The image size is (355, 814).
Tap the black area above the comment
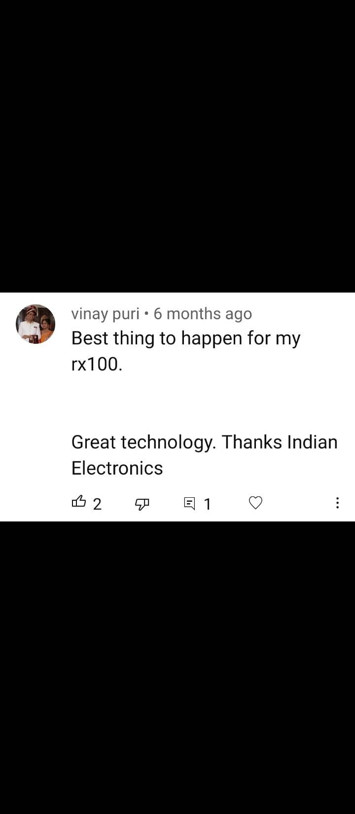point(177,146)
